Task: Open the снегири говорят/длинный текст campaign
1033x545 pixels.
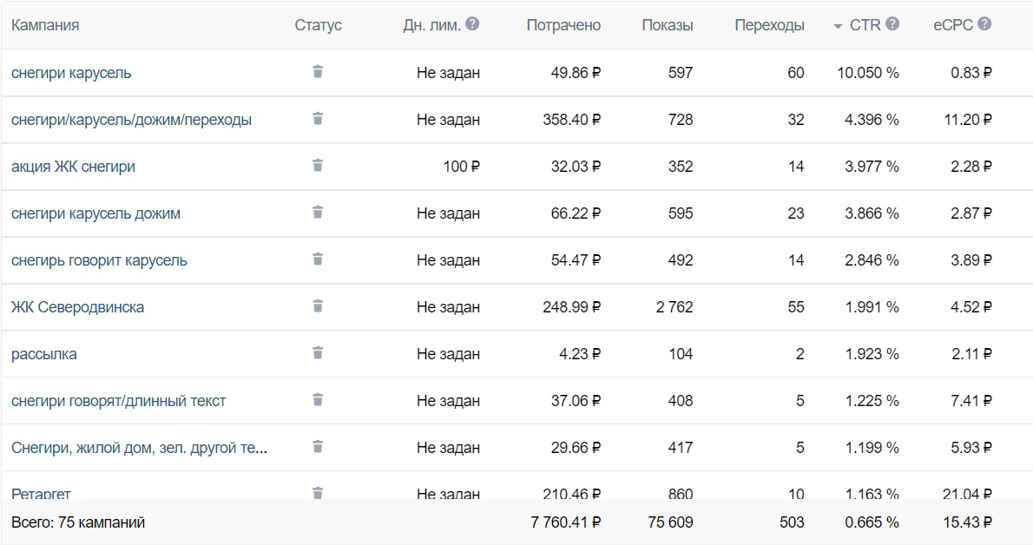Action: tap(119, 401)
